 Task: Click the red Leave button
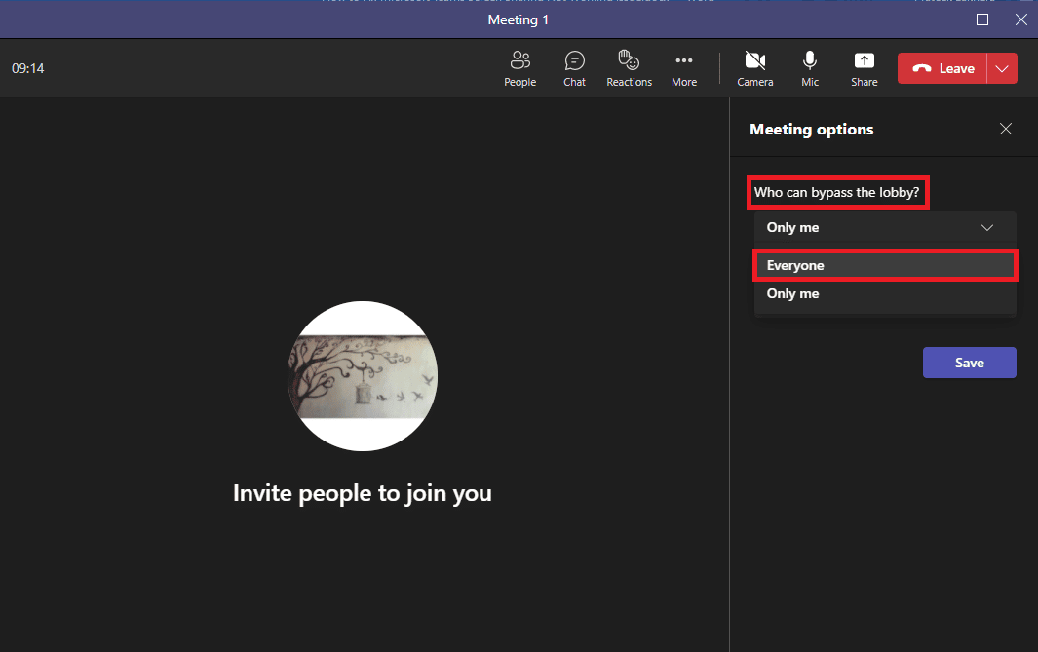pyautogui.click(x=942, y=68)
